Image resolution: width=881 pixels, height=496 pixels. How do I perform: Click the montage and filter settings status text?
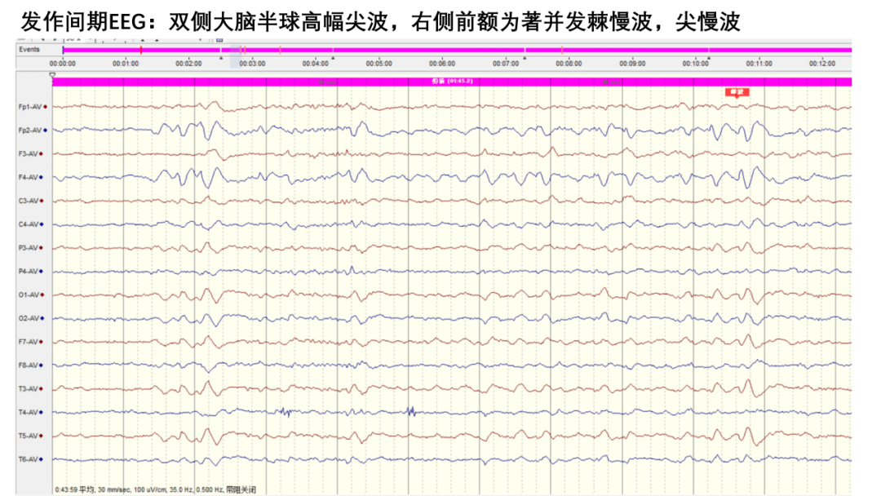tap(156, 489)
